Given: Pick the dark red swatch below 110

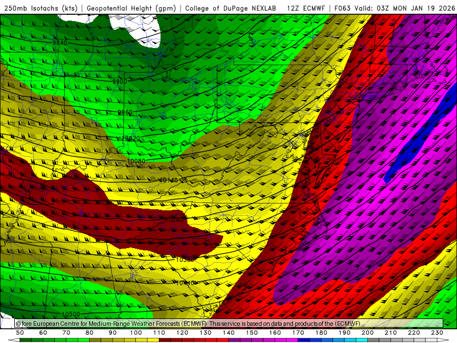Looking at the screenshot, I should (x=165, y=340).
